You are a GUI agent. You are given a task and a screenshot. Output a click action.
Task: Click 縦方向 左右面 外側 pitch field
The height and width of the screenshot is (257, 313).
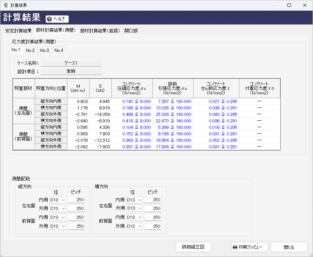[76, 209]
